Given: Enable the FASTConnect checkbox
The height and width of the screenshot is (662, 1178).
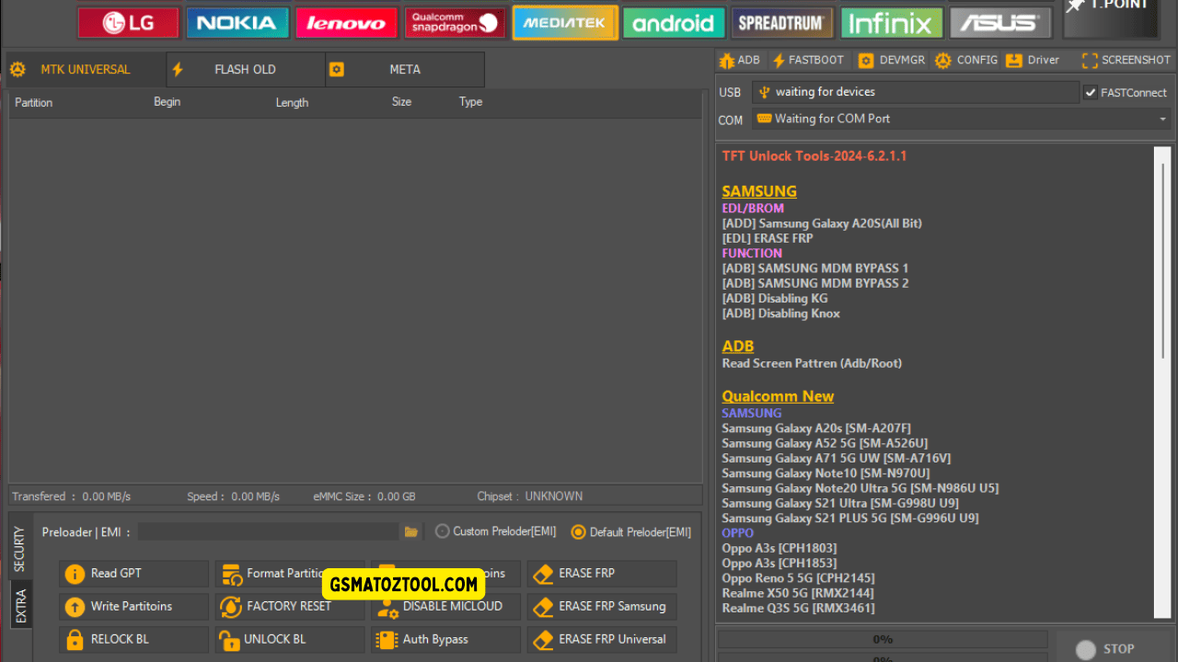Looking at the screenshot, I should 1091,92.
